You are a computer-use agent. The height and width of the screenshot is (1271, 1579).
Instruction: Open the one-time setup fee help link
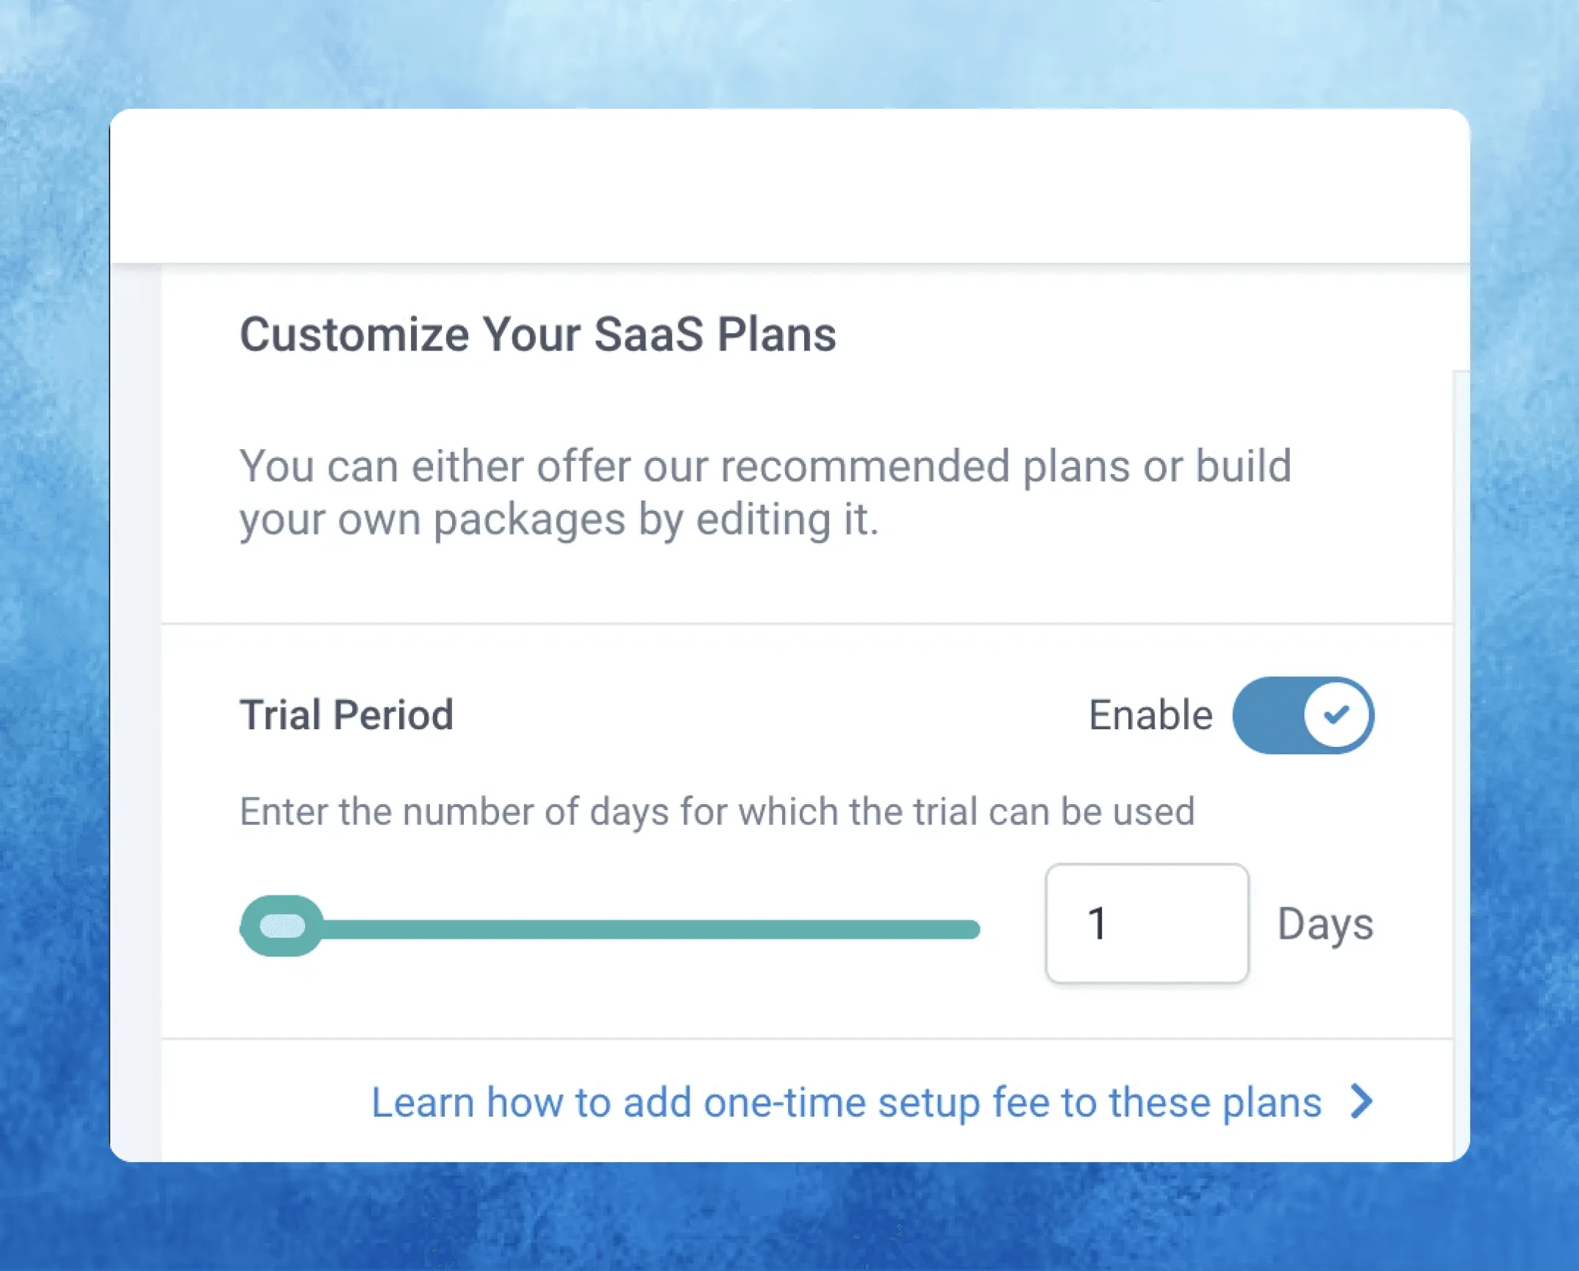click(x=845, y=1102)
